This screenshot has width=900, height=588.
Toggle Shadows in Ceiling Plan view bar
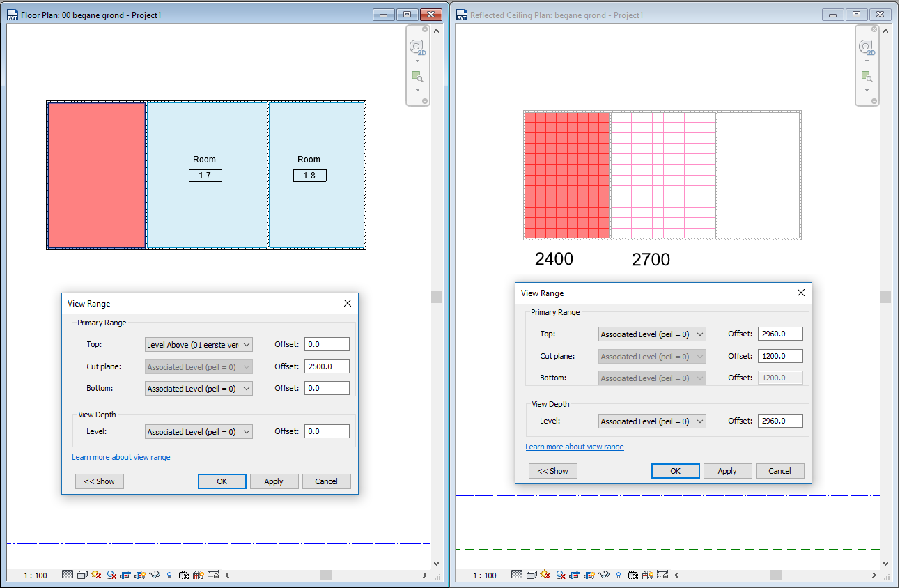(560, 575)
